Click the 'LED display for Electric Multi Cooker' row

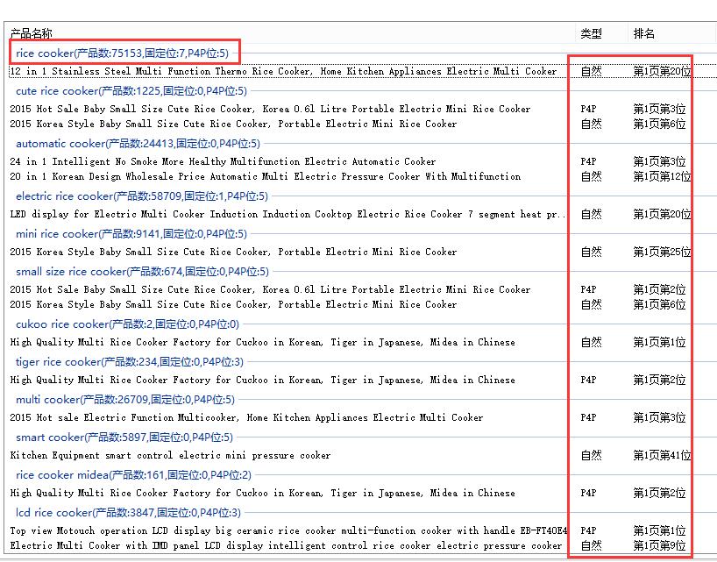[x=288, y=214]
